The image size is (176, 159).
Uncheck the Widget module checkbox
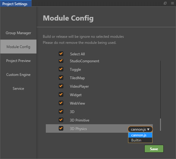pos(61,95)
